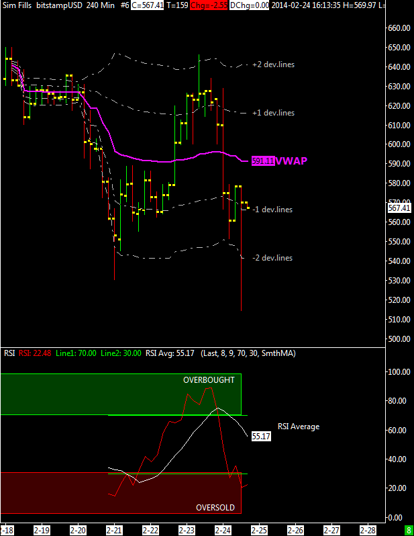The image size is (414, 536).
Task: Select the -1 dev.lines label
Action: (272, 210)
